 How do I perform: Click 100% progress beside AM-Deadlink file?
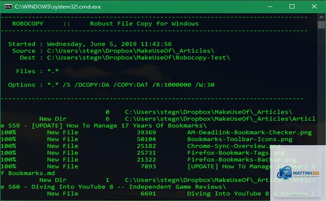8,133
